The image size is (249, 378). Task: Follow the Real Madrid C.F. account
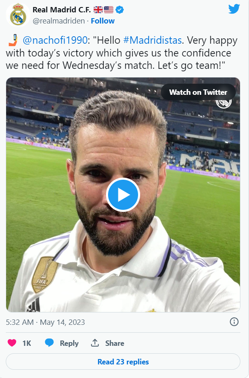103,21
